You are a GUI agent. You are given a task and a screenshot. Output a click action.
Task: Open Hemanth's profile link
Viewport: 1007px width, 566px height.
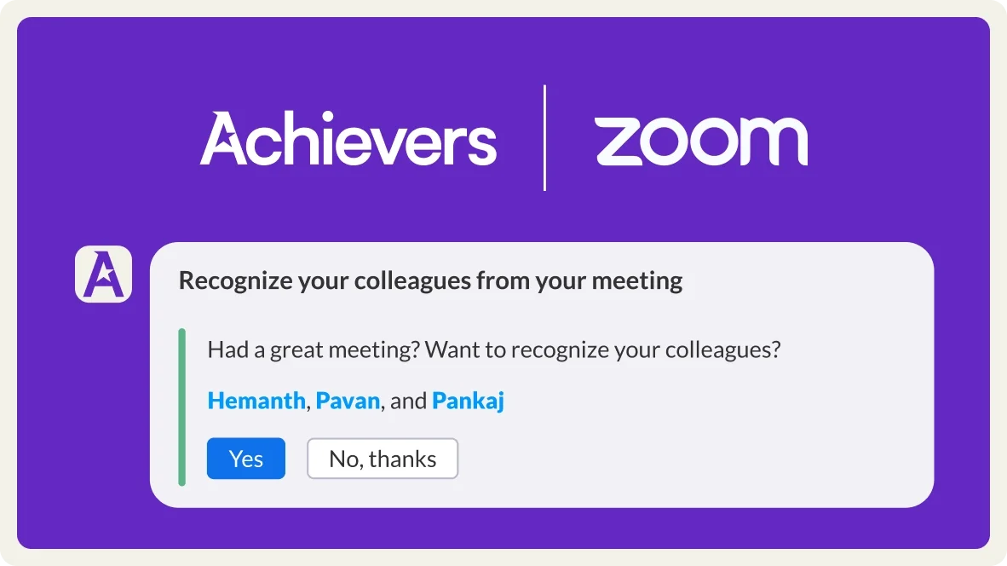[256, 400]
